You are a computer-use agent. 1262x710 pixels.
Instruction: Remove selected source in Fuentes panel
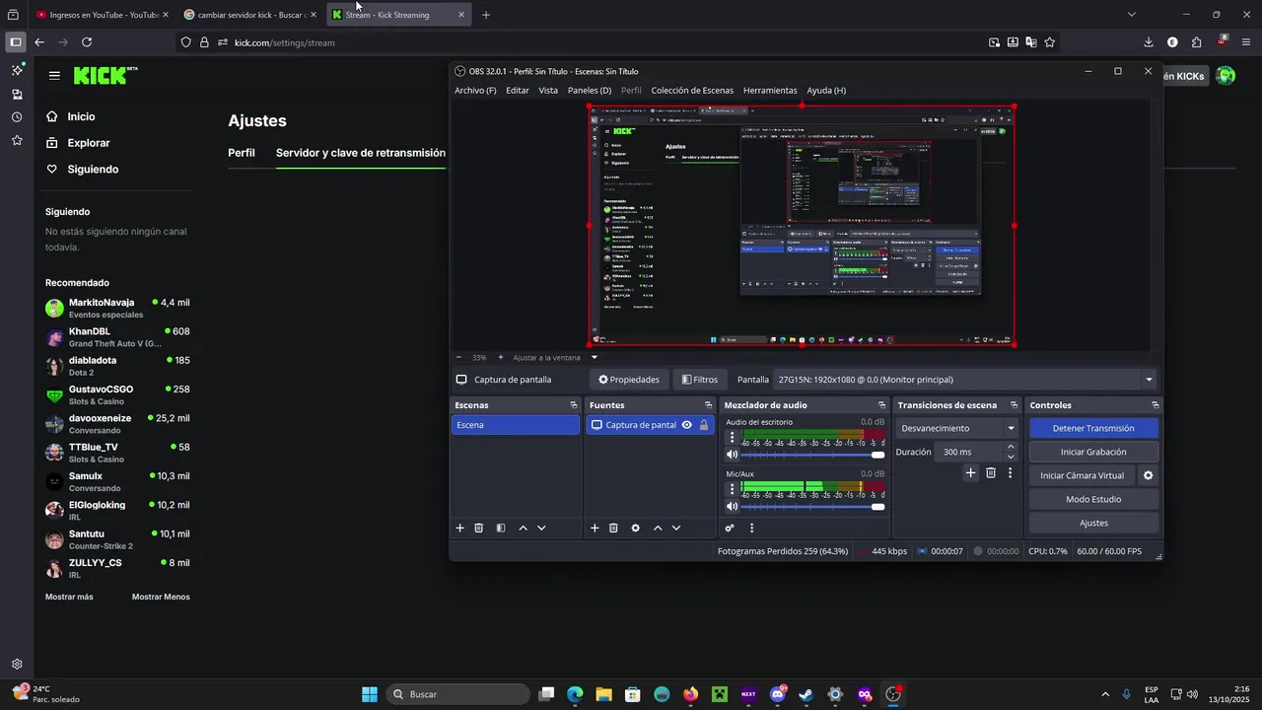(613, 529)
